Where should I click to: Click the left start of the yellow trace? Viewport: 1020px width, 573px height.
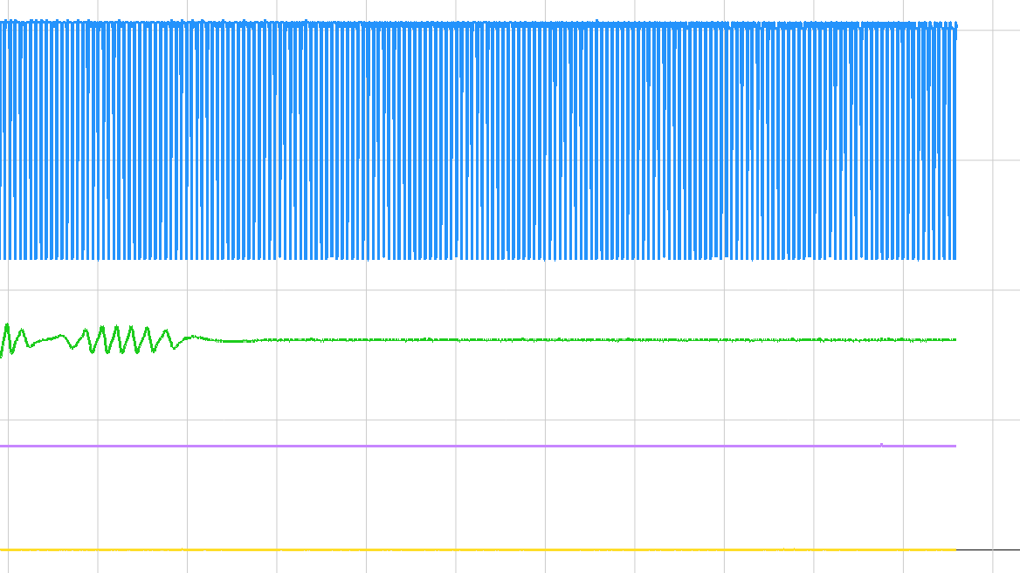click(x=3, y=549)
